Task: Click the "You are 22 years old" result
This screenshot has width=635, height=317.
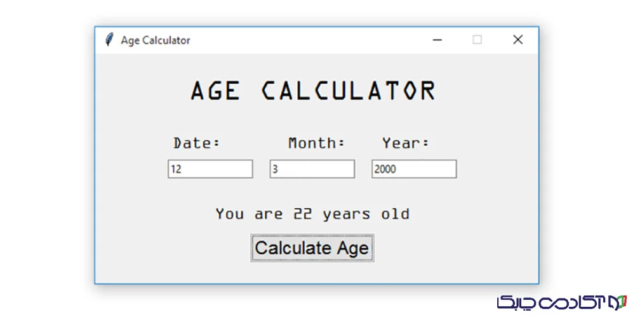Action: 312,214
